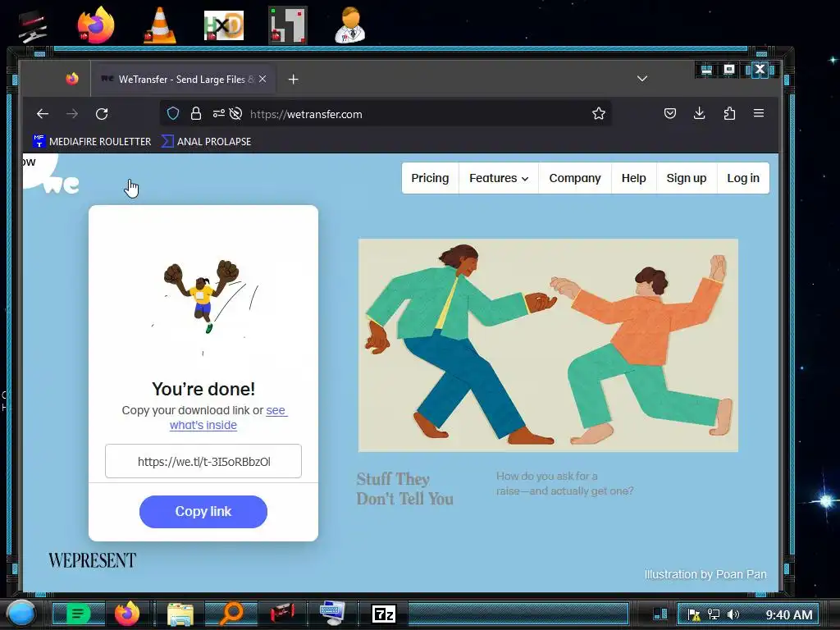This screenshot has width=840, height=630.
Task: Bookmark this page with the star icon
Action: [598, 113]
